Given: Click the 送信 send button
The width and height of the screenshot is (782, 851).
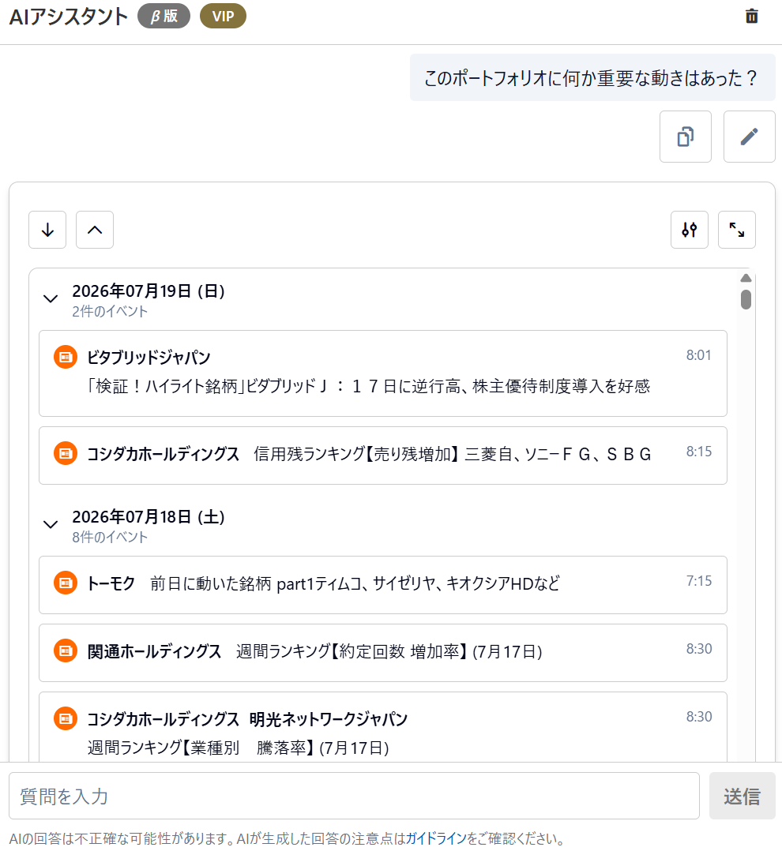Looking at the screenshot, I should [743, 796].
